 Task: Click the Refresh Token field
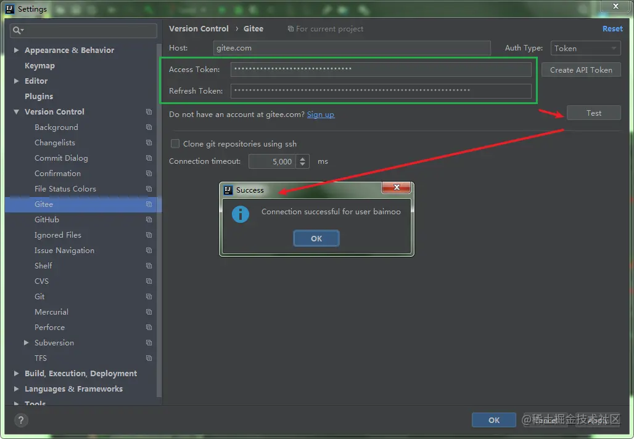click(381, 91)
